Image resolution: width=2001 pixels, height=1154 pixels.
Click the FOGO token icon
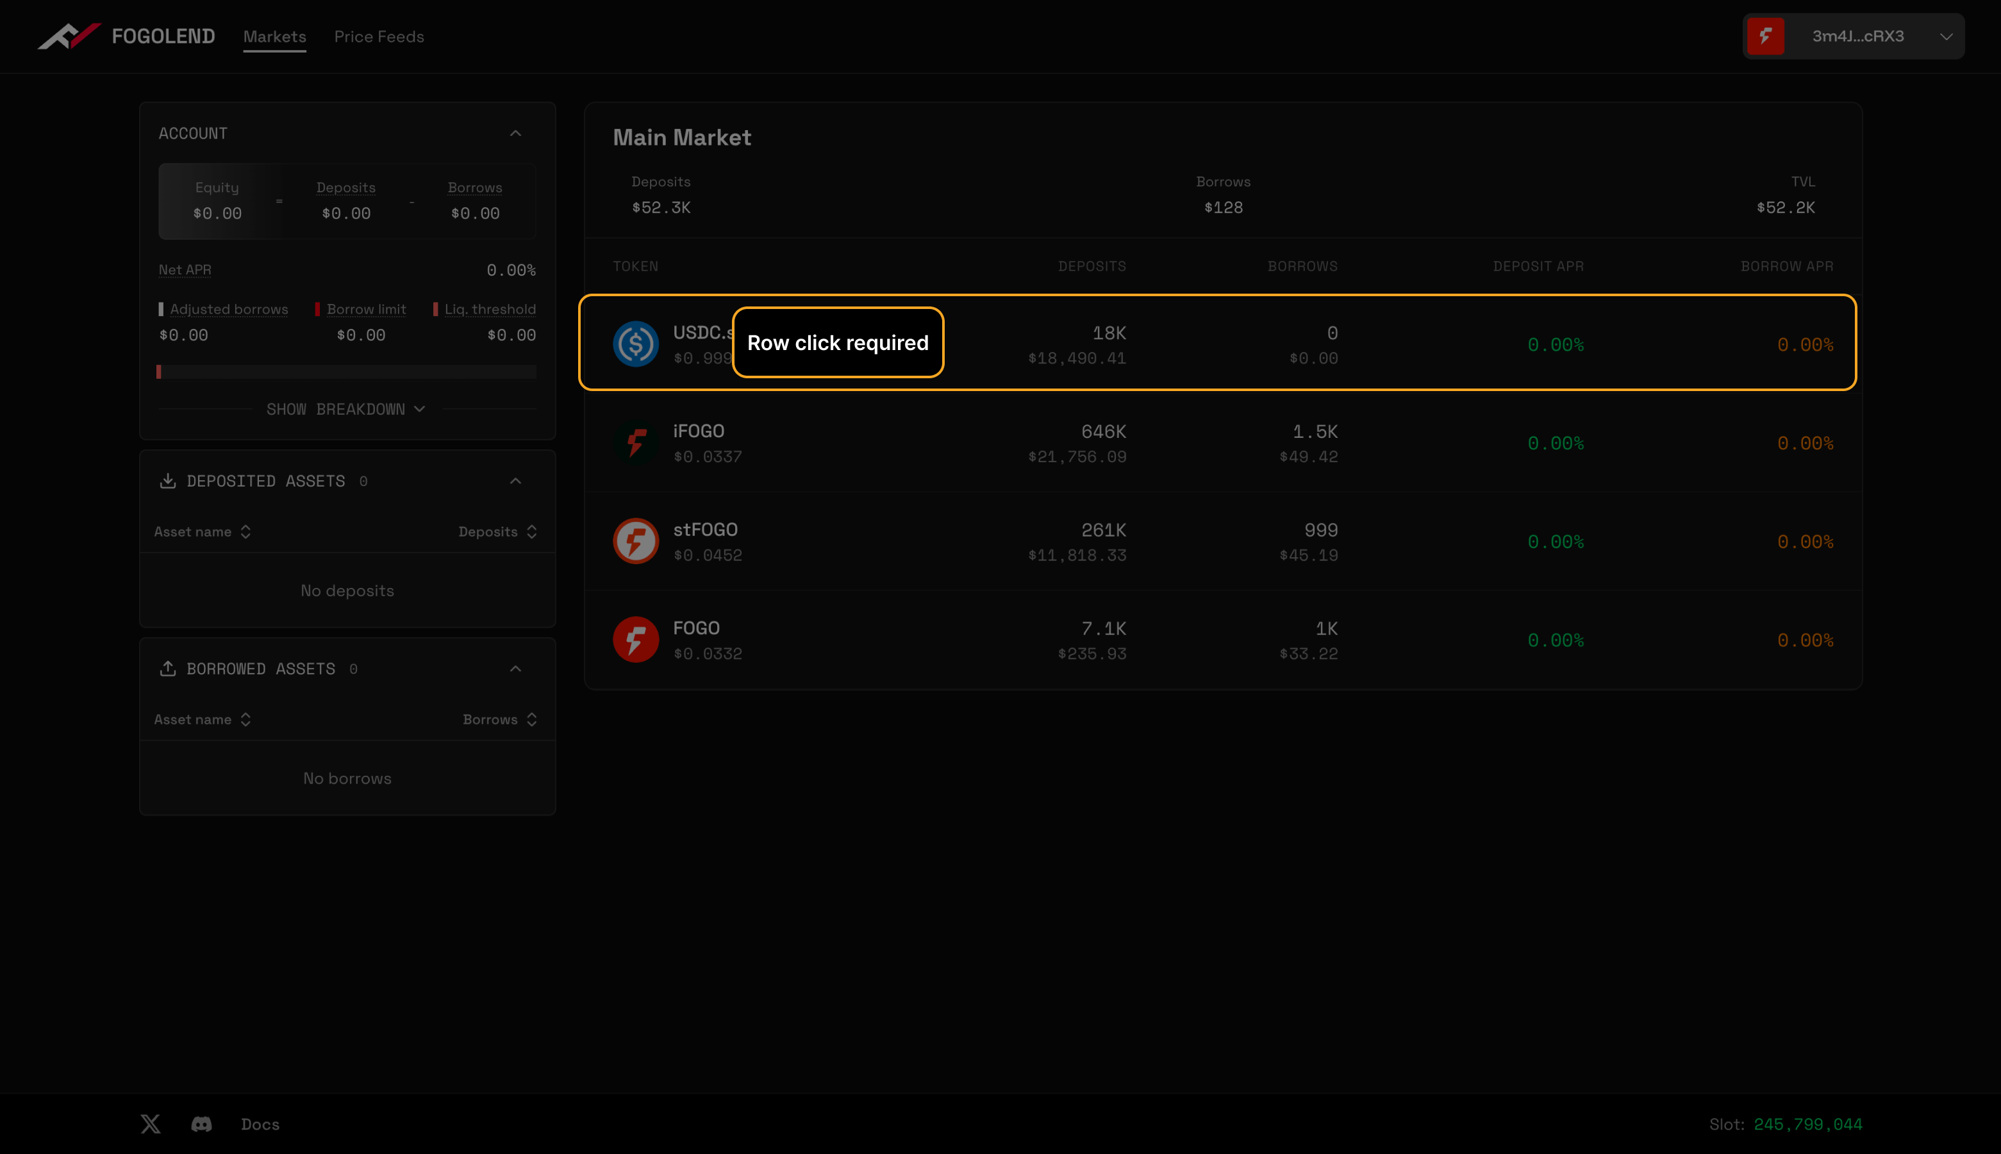tap(635, 640)
